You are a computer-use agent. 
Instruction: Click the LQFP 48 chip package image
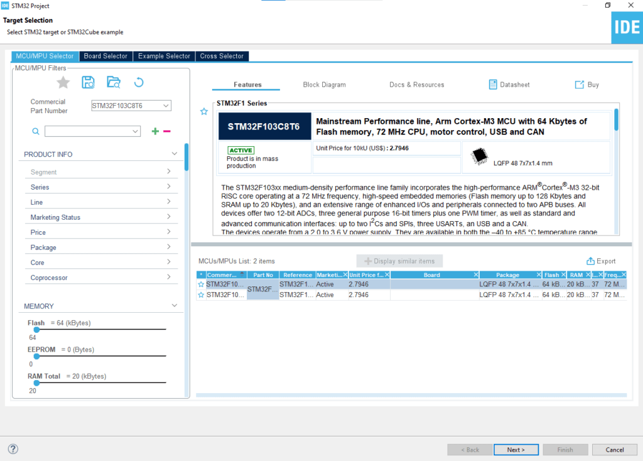[479, 156]
